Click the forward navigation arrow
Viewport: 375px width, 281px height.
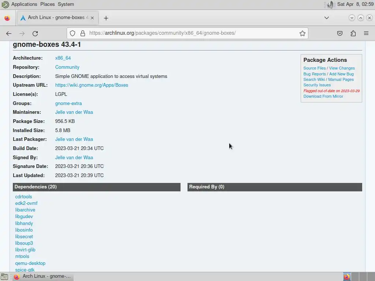[x=22, y=33]
